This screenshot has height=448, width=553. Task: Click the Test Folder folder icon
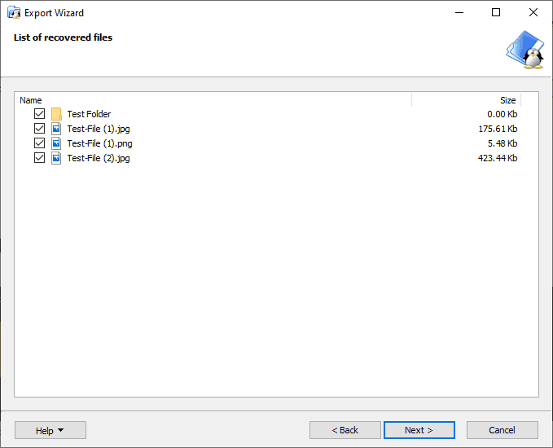(x=56, y=114)
